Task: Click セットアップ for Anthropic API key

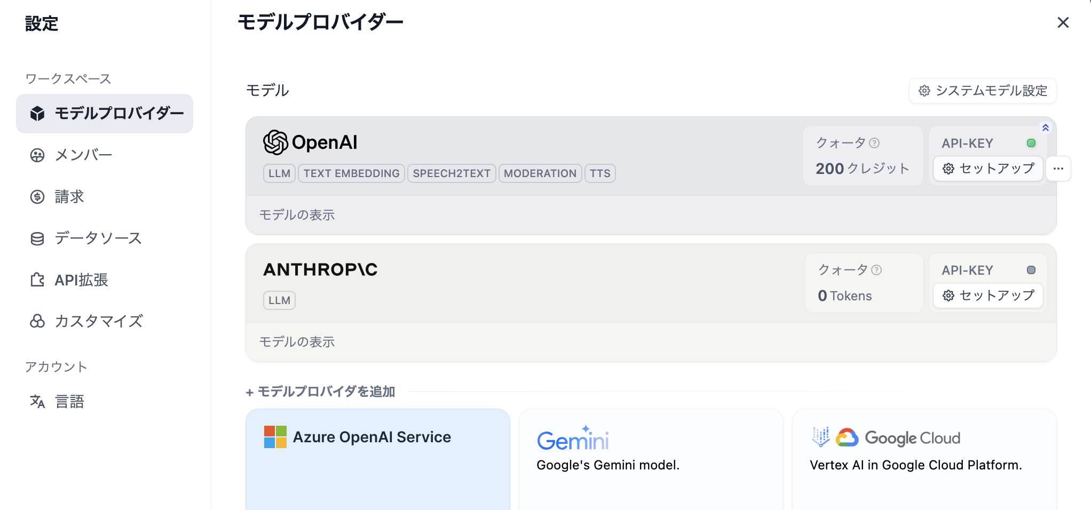Action: click(x=987, y=296)
